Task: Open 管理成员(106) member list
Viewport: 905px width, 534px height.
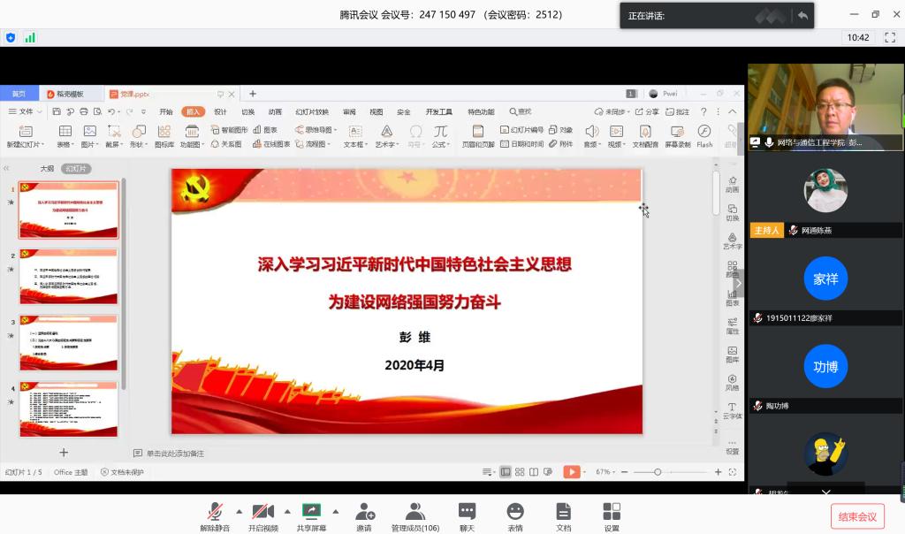Action: coord(415,516)
